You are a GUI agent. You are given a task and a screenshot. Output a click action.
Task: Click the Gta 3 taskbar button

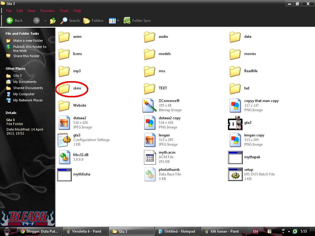tap(132, 231)
